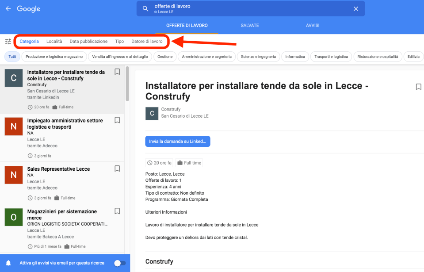The image size is (424, 272).
Task: Switch to the SALVATE tab
Action: [250, 26]
